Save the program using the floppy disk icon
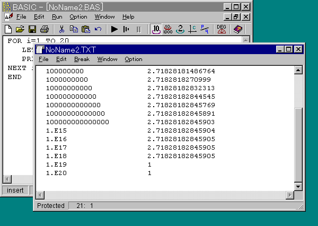 [x=32, y=29]
